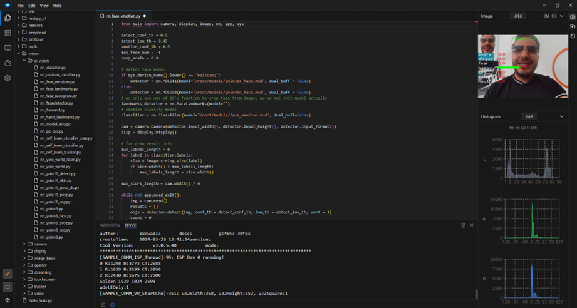
Task: Click the unsaved dot on nn_face_emotion.py tab
Action: click(x=145, y=16)
